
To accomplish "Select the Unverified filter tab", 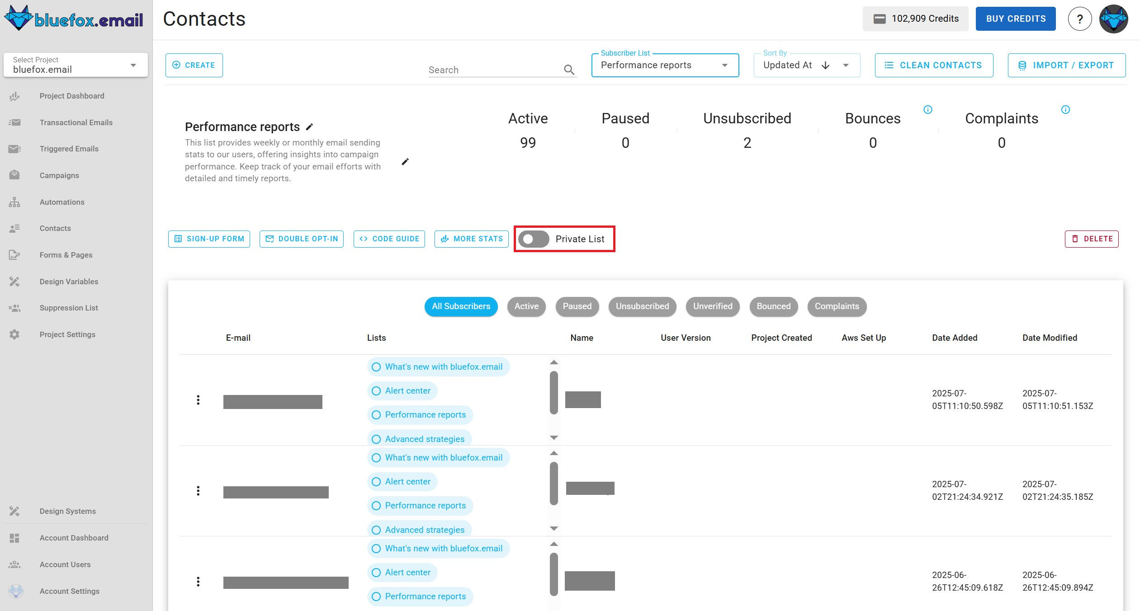I will tap(713, 306).
